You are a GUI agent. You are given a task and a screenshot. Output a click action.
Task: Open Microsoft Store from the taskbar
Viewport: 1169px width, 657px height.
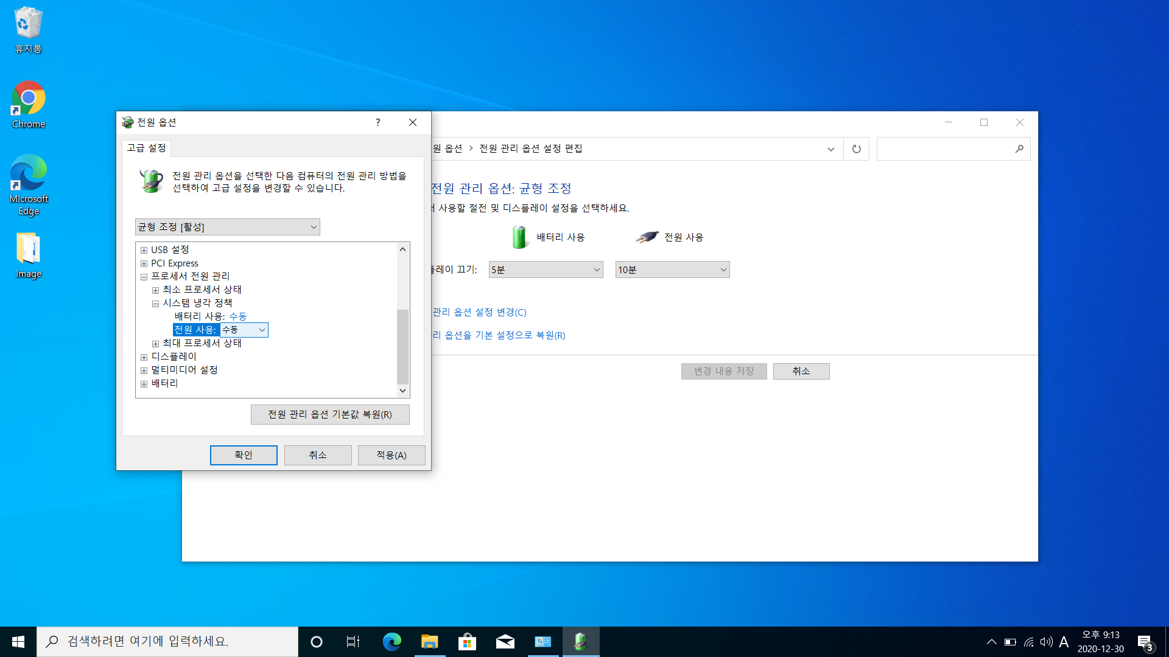tap(467, 642)
